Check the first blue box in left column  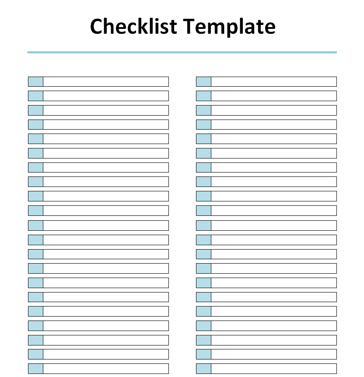click(35, 81)
